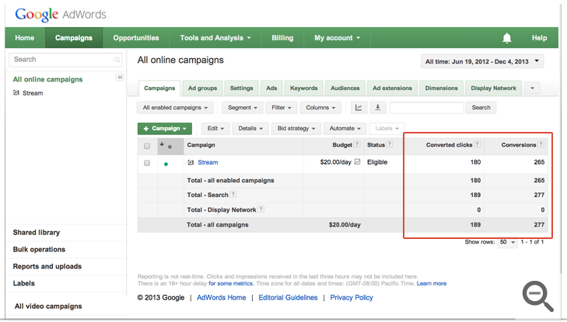The width and height of the screenshot is (567, 322).
Task: Expand the Details dropdown
Action: [250, 128]
